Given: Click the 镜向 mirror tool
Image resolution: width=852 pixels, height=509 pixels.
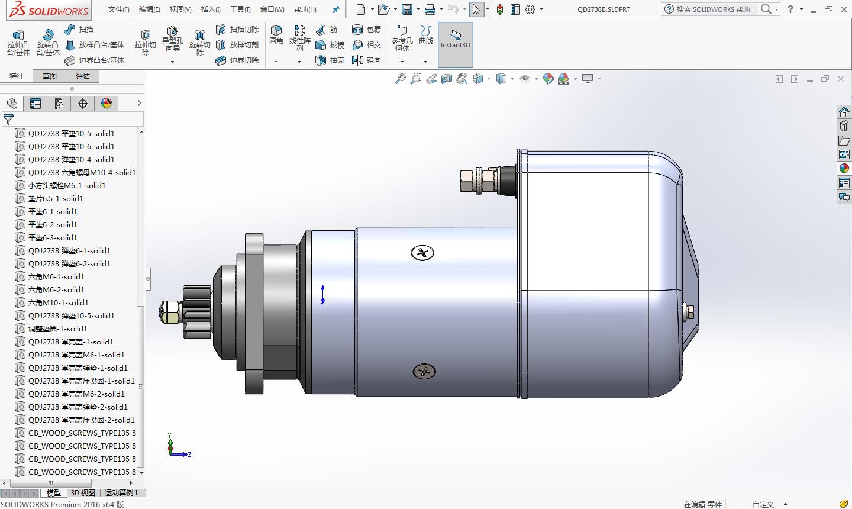Looking at the screenshot, I should coord(366,60).
